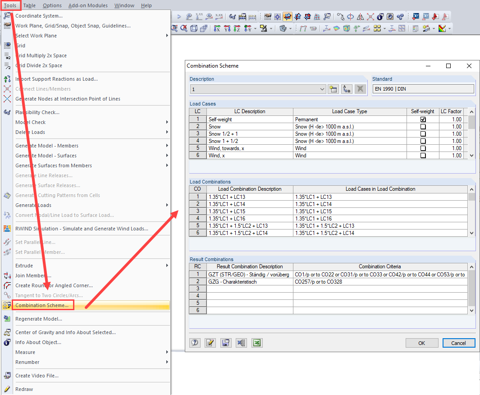Click the Self-weight column header

pos(423,111)
